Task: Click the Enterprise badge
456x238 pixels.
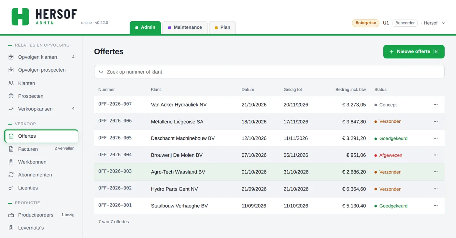Action: click(365, 23)
